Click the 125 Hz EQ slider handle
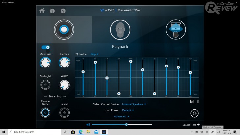This screenshot has width=240, height=135. coord(107,78)
